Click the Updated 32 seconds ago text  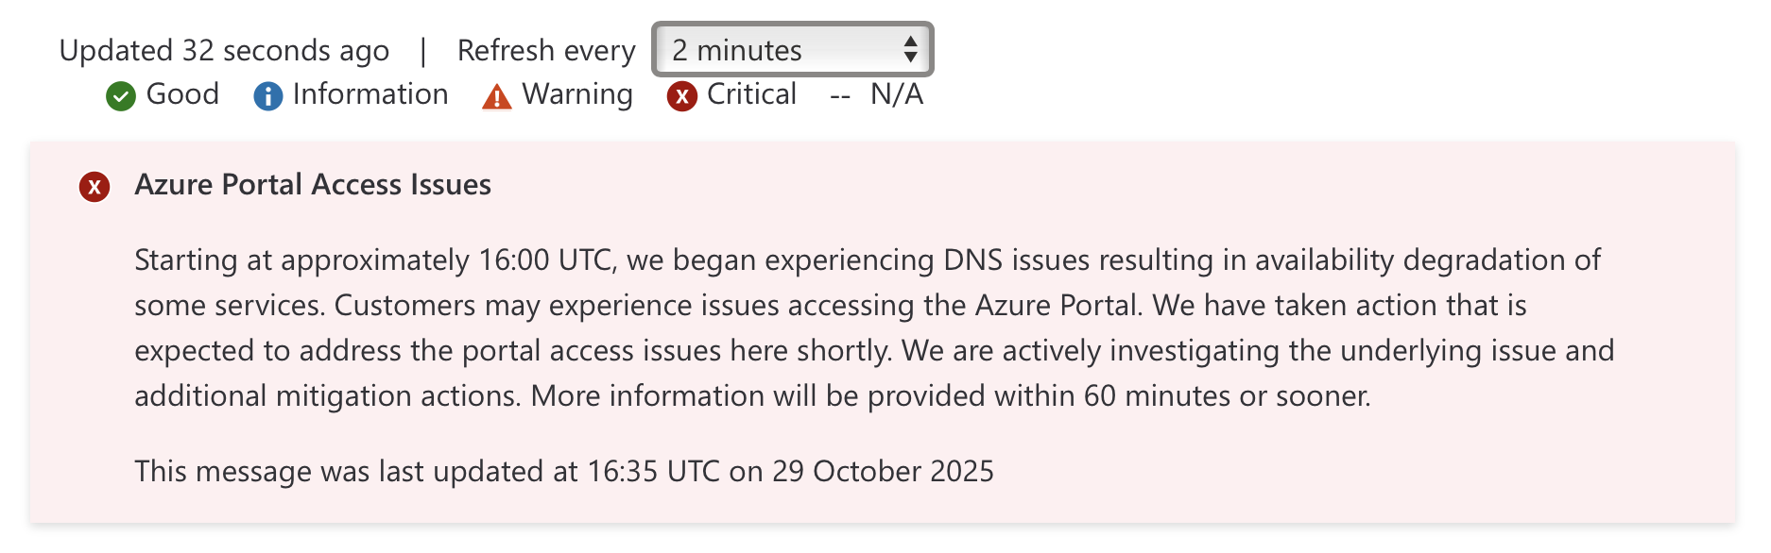[x=224, y=51]
